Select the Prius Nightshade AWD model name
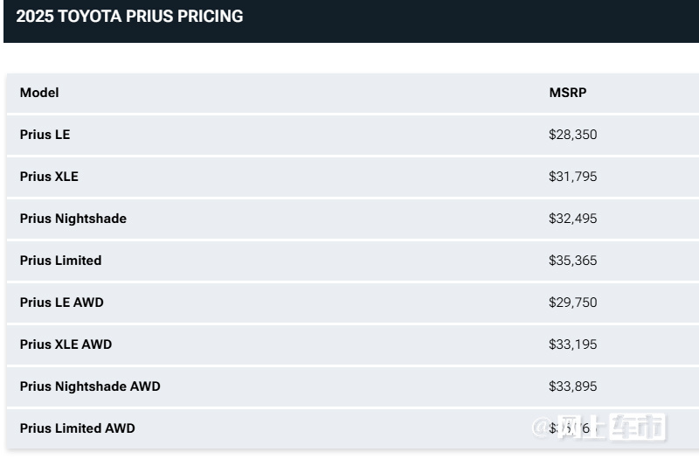This screenshot has height=466, width=699. coord(90,386)
